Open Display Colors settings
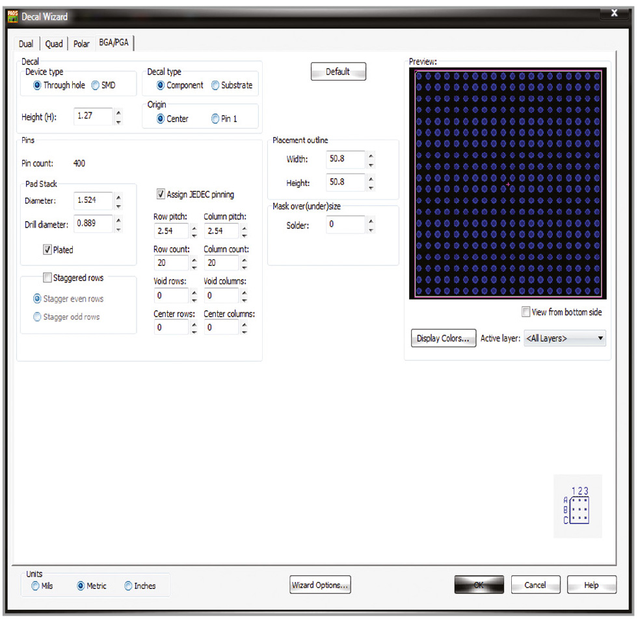This screenshot has width=638, height=619. click(x=442, y=338)
